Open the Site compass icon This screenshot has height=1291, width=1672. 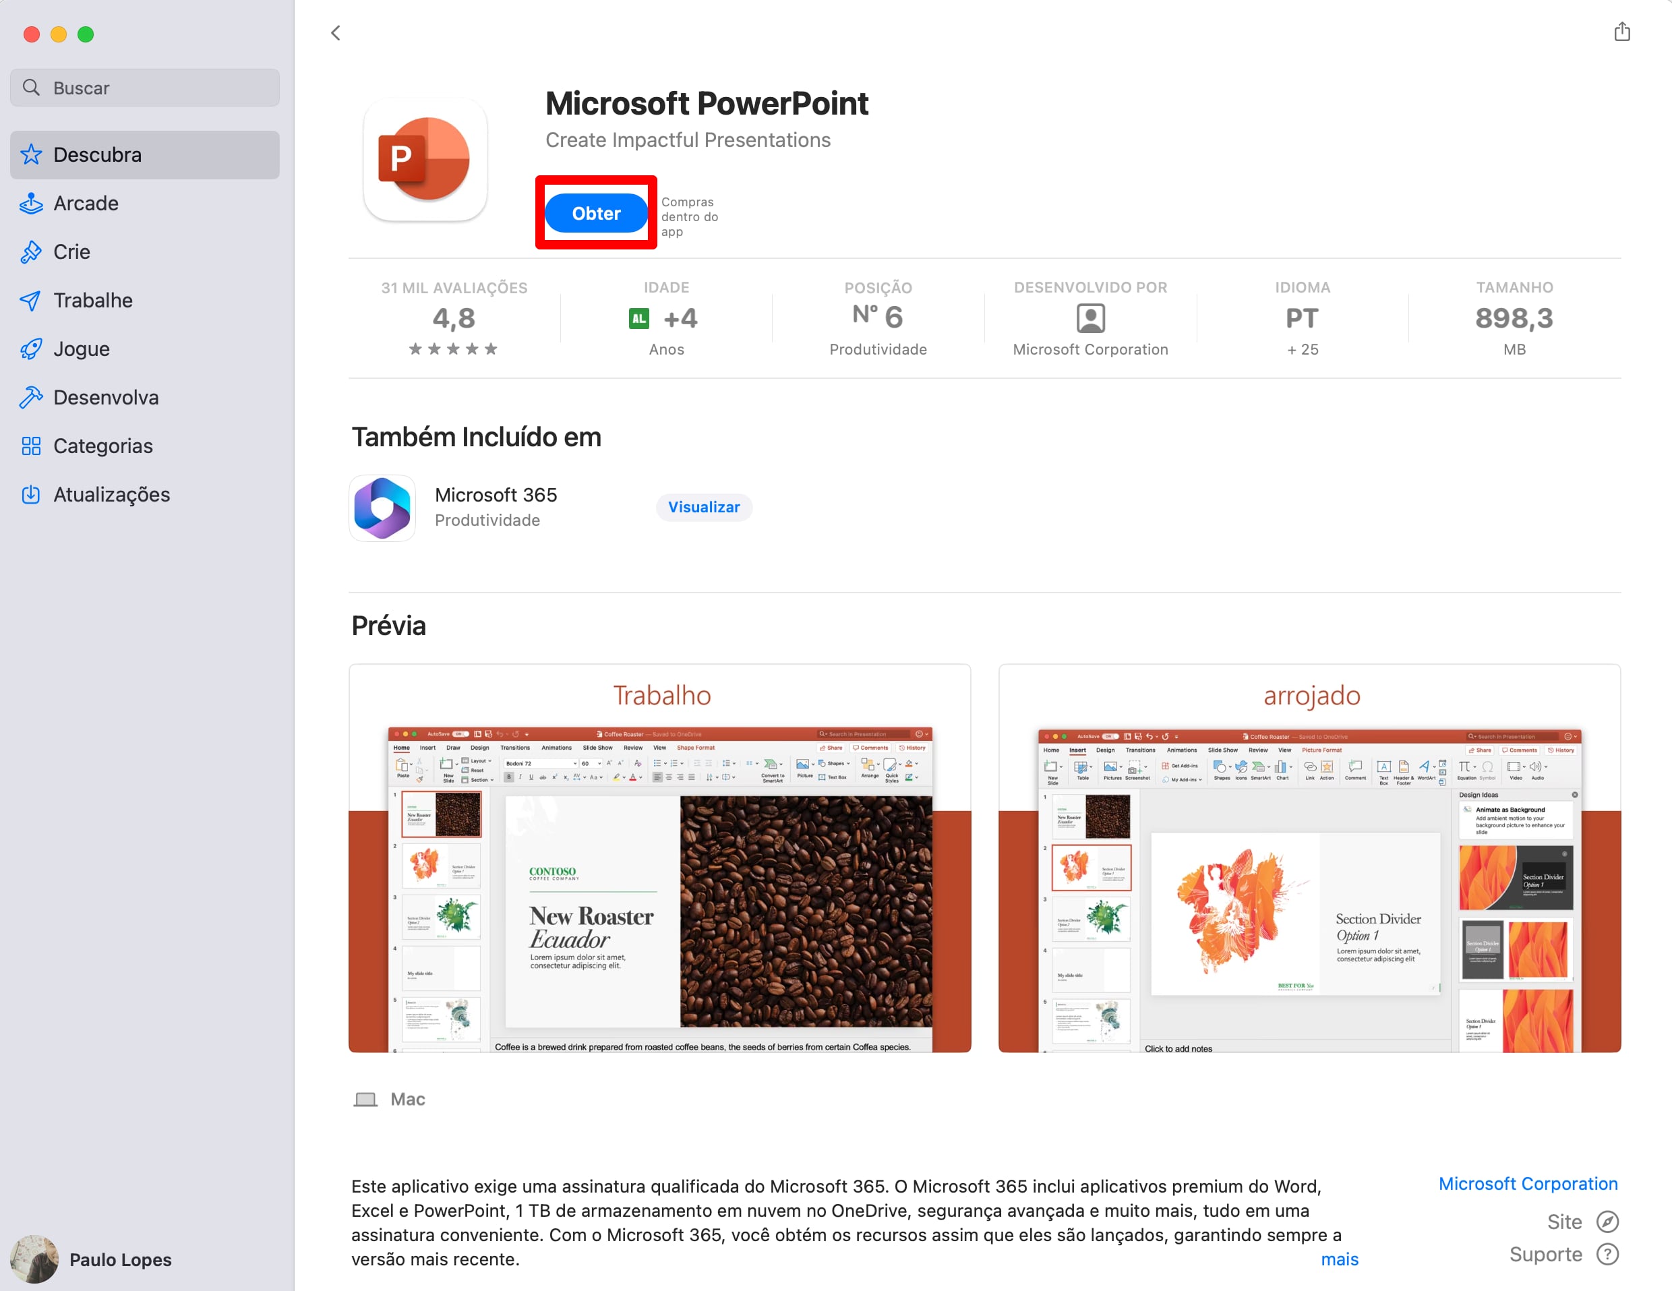click(x=1607, y=1222)
